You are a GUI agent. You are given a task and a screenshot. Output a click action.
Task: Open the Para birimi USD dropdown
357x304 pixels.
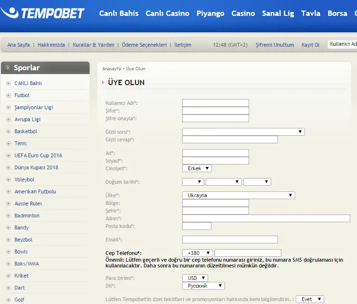coord(195,278)
